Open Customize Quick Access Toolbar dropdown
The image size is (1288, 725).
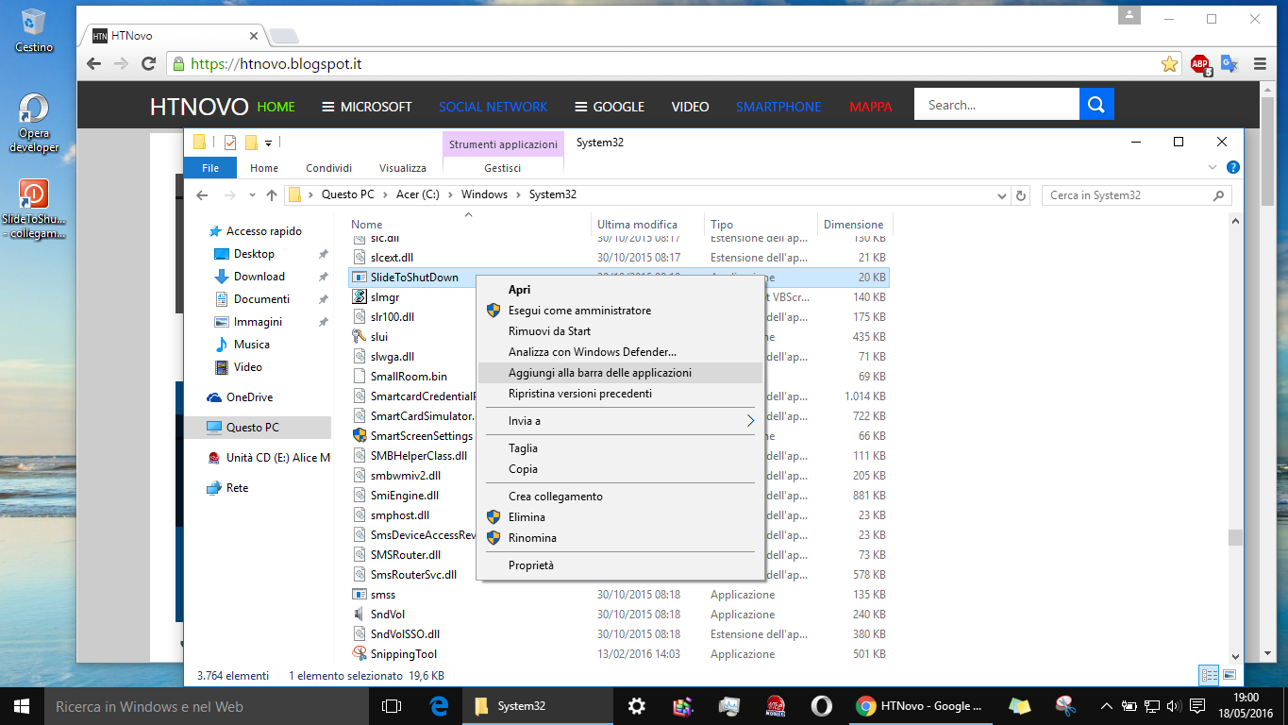269,143
